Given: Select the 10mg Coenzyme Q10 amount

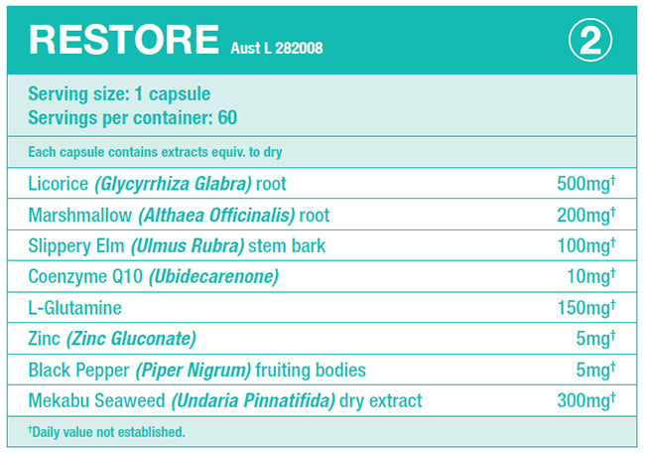Looking at the screenshot, I should click(589, 276).
